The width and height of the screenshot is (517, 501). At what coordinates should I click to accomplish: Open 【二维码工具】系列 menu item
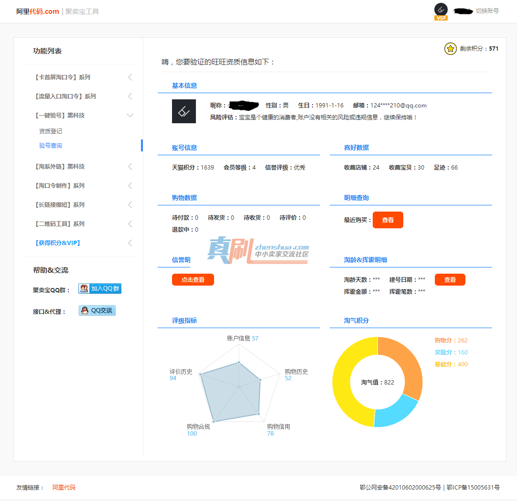coord(60,224)
